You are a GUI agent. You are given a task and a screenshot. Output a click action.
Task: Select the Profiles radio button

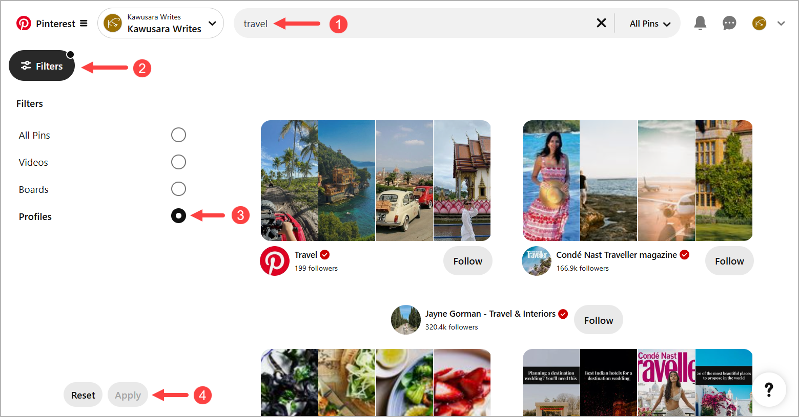178,215
